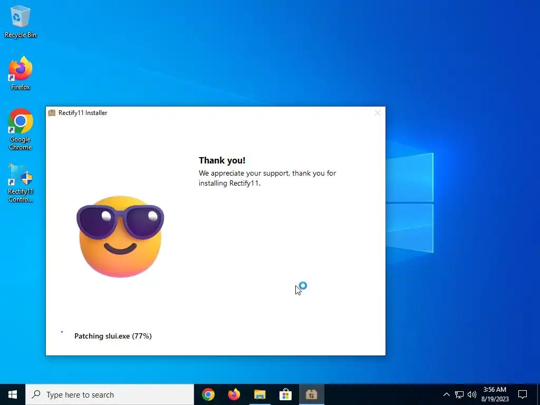Click the "We appreciate your support" message

267,178
